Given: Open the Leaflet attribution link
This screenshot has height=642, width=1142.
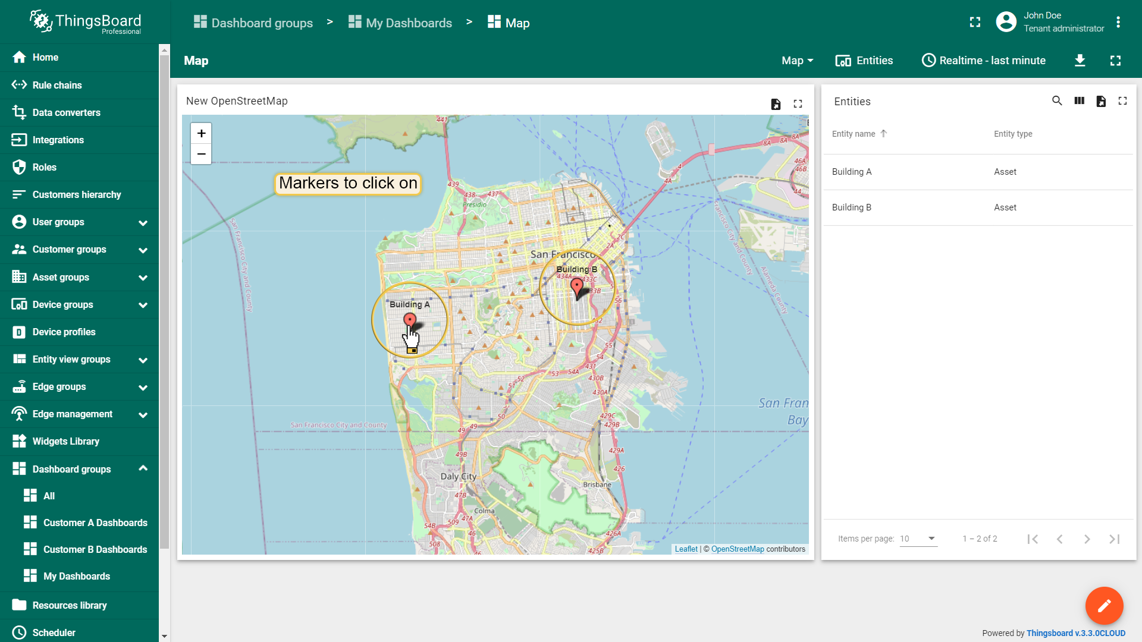Looking at the screenshot, I should coord(686,549).
